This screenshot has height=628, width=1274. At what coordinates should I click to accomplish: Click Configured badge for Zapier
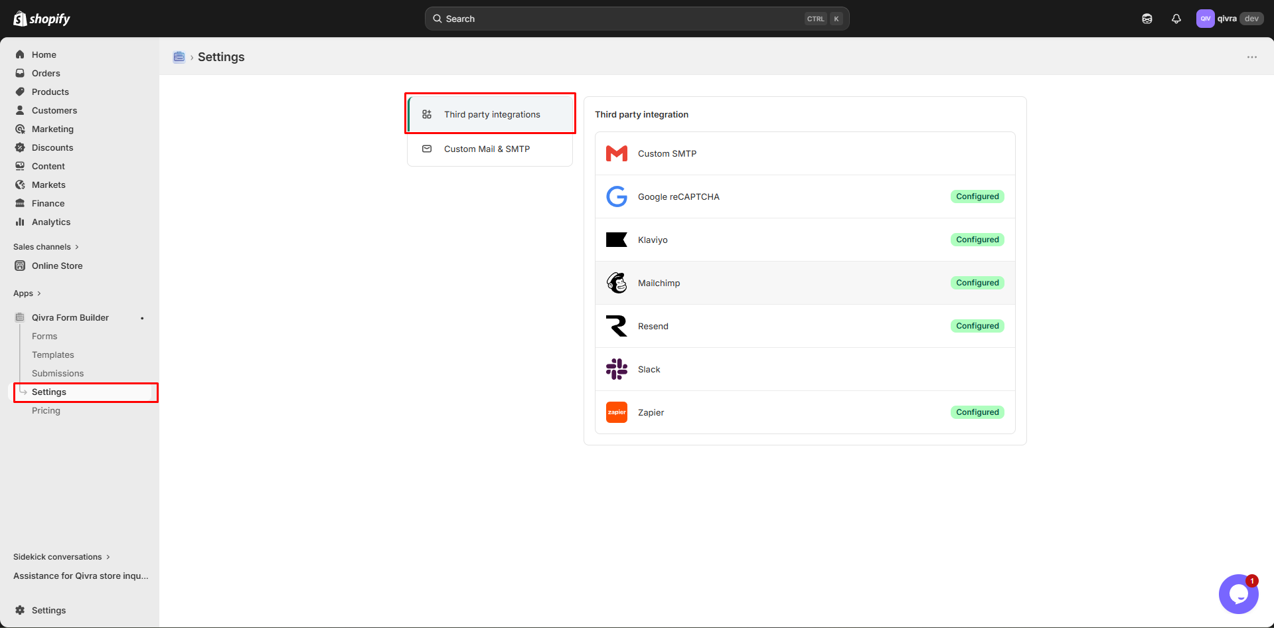tap(977, 412)
